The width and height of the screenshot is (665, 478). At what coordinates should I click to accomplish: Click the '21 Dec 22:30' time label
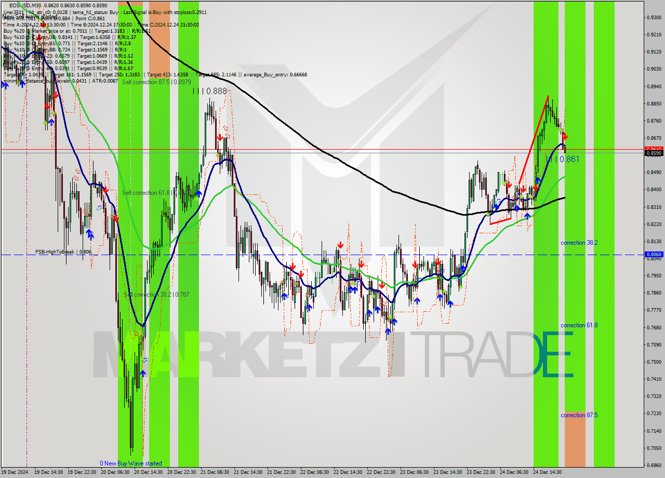click(281, 472)
